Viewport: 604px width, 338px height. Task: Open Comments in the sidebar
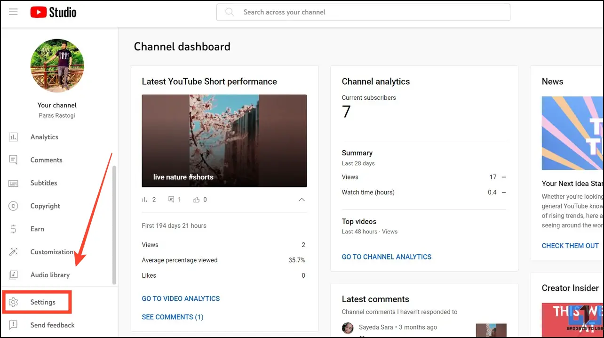coord(46,160)
